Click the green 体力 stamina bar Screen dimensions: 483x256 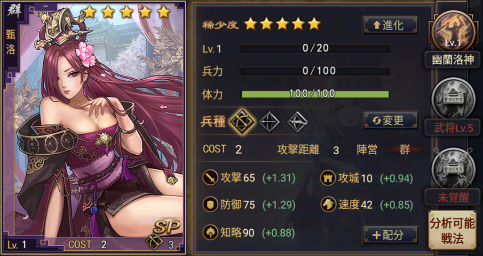click(315, 94)
